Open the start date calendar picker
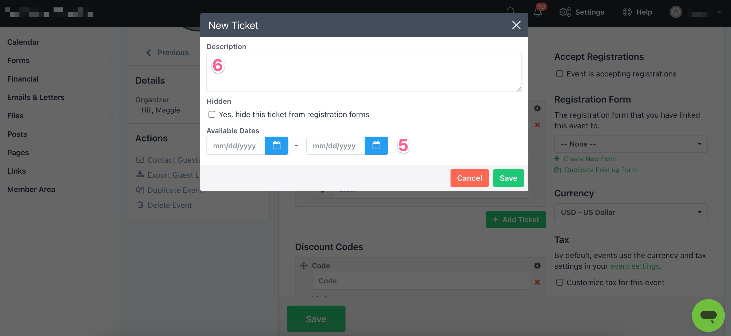This screenshot has width=731, height=336. [276, 145]
